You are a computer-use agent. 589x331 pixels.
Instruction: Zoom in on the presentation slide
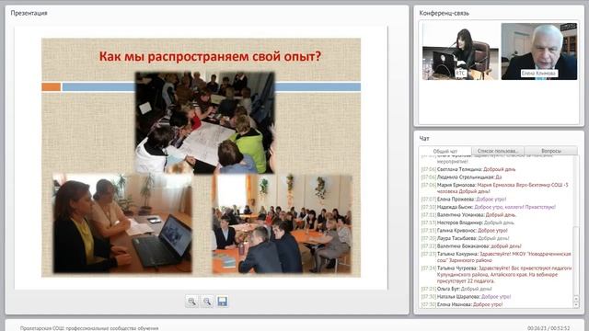pyautogui.click(x=192, y=302)
